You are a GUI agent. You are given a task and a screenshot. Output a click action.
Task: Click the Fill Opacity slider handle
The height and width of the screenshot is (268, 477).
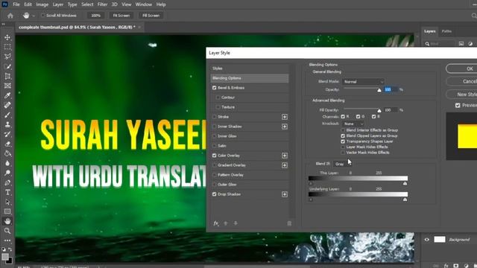(379, 110)
